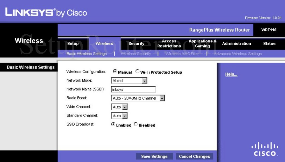The width and height of the screenshot is (285, 162).
Task: Open Wireless Security settings
Action: [136, 54]
